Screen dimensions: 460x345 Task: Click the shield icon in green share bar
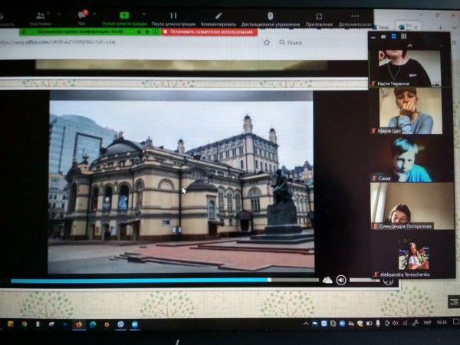click(x=147, y=31)
